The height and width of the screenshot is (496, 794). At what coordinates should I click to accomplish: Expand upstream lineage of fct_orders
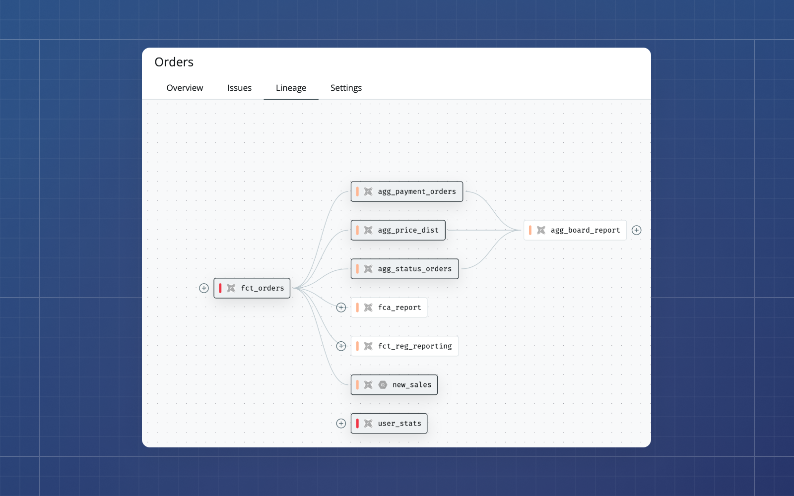[204, 288]
